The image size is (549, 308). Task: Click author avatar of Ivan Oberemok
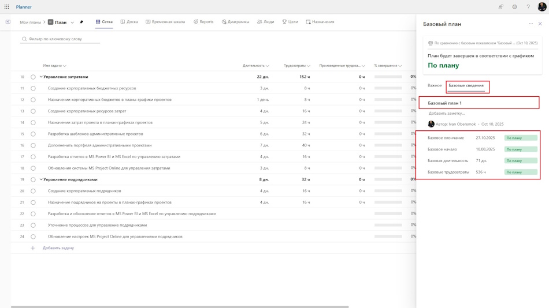(x=431, y=124)
